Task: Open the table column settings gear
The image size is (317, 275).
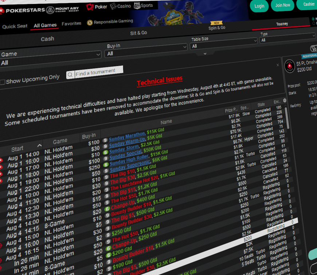Action: pyautogui.click(x=285, y=100)
